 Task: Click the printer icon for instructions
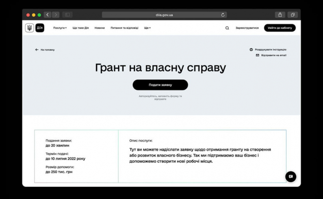click(251, 50)
